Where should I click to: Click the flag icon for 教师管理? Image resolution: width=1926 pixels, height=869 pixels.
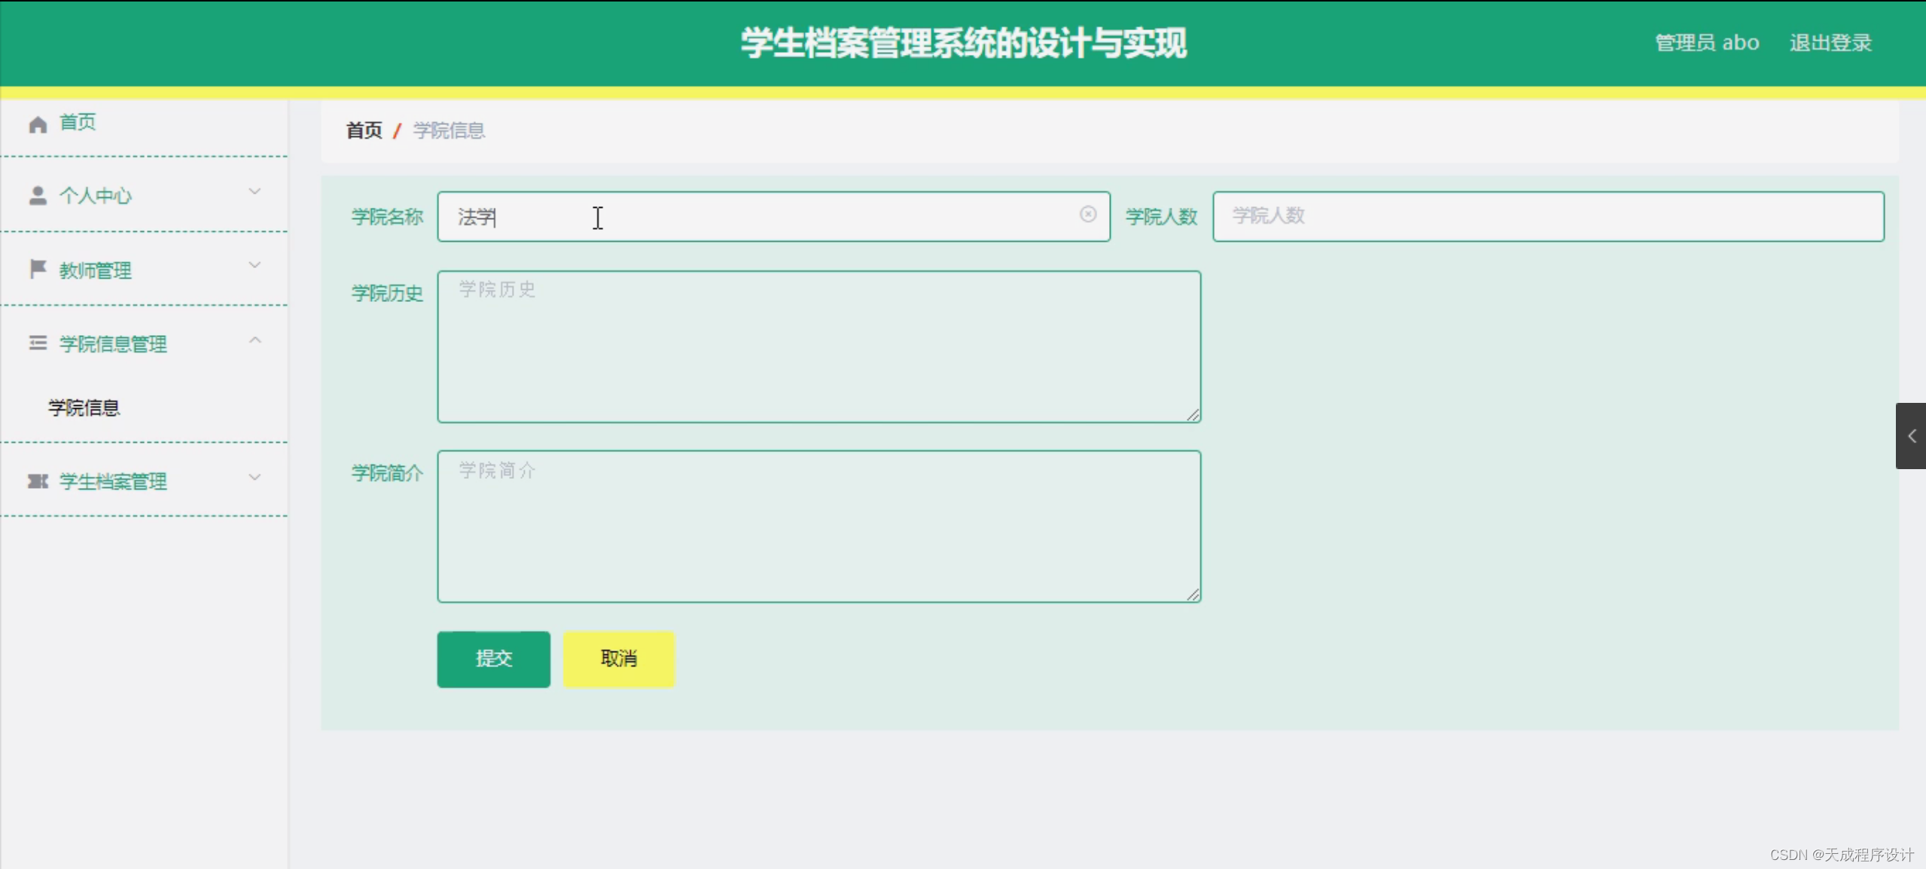point(38,270)
